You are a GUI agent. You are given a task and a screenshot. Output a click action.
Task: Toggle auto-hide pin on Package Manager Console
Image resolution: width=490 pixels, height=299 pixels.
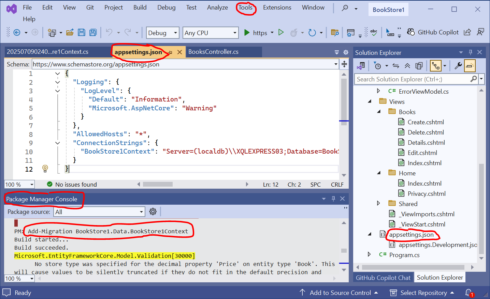[x=333, y=199]
